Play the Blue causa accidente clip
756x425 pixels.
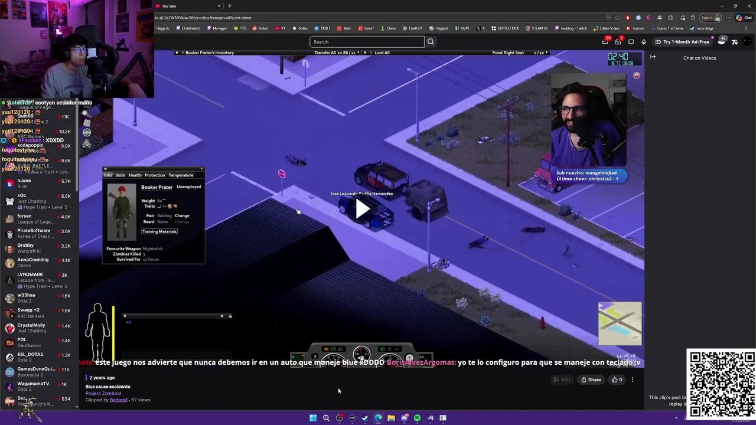click(x=362, y=208)
